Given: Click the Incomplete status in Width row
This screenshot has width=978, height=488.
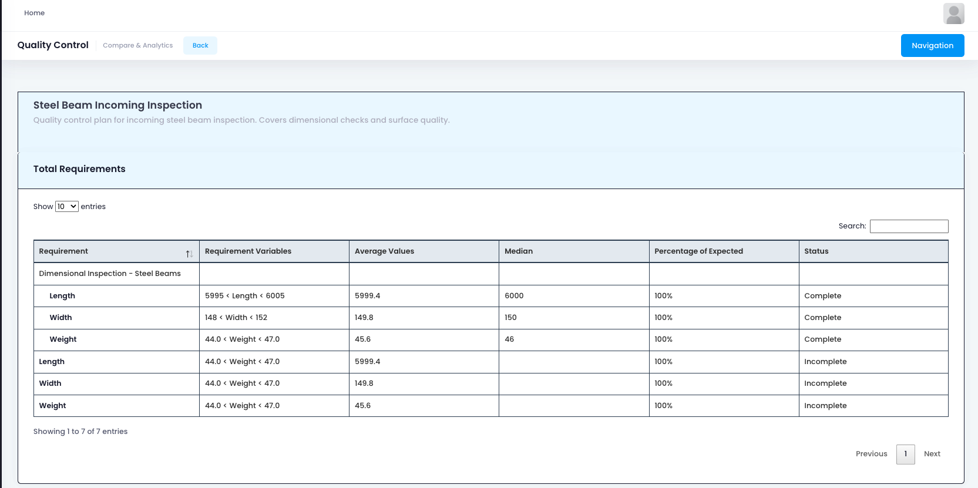Looking at the screenshot, I should tap(825, 383).
